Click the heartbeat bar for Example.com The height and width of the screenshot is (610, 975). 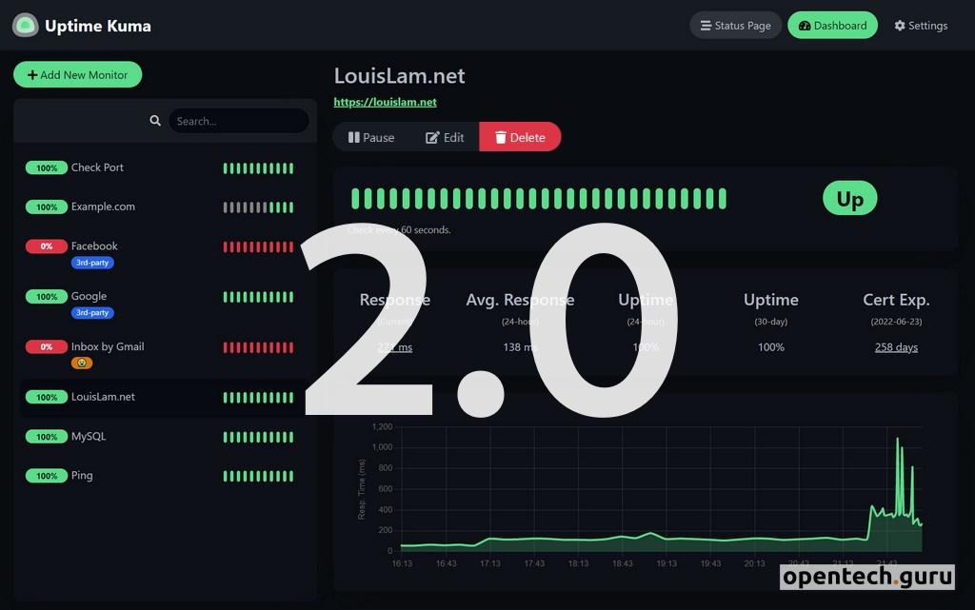(258, 207)
